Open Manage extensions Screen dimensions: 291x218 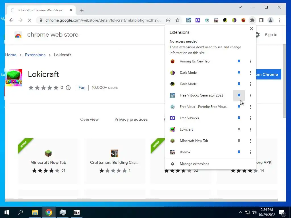click(x=211, y=164)
